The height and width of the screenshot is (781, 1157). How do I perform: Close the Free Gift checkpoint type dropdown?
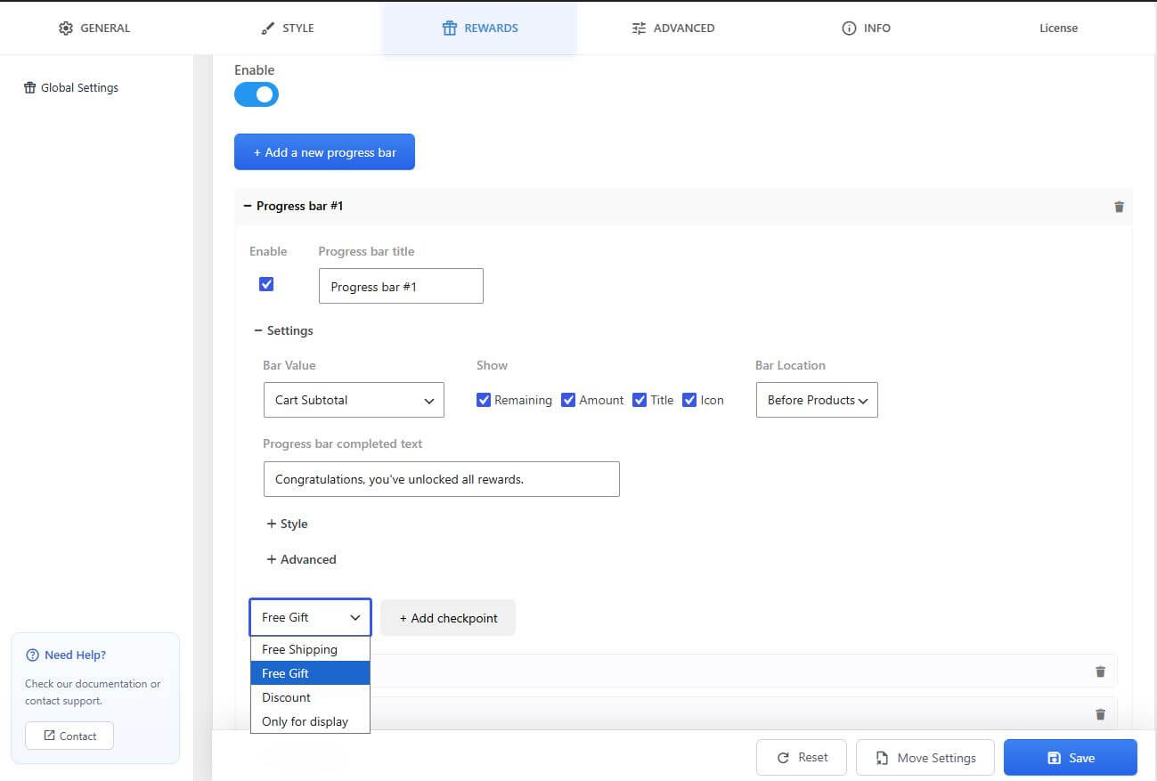point(310,617)
